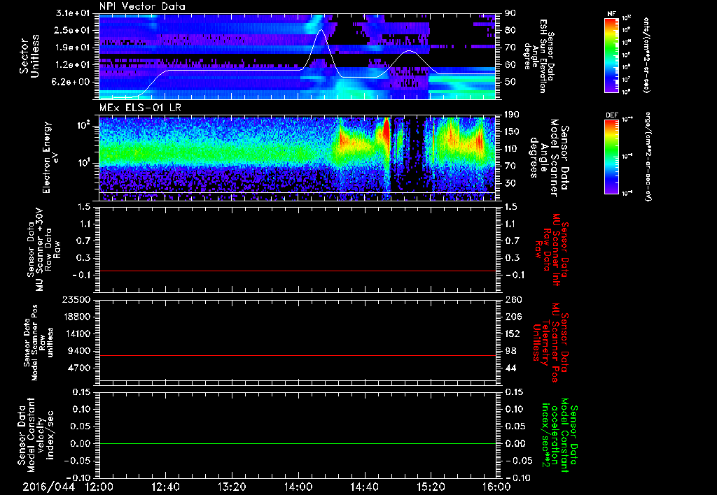
Task: Click the DEF color scale bar
Action: point(611,157)
